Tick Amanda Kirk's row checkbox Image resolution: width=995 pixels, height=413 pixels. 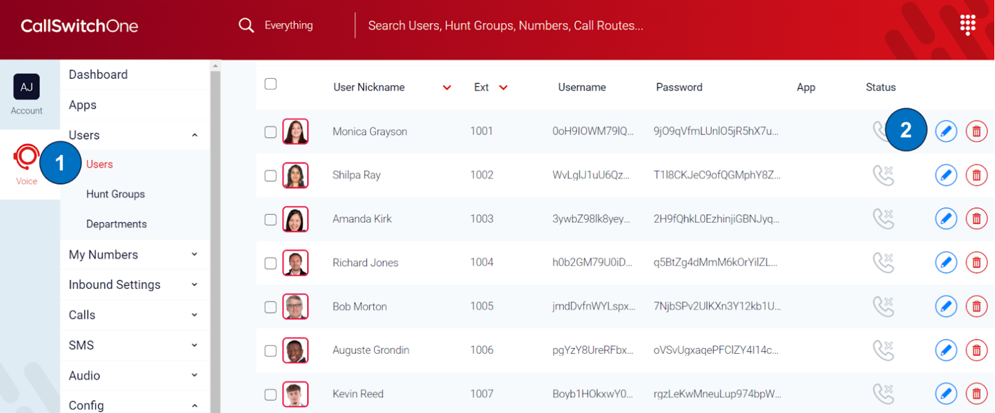pos(271,220)
